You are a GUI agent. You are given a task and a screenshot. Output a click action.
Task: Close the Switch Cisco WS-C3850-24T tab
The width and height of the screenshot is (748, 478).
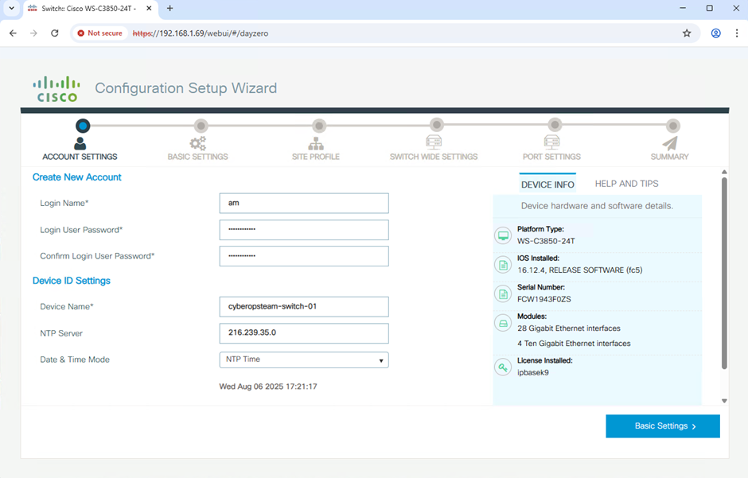click(x=149, y=8)
